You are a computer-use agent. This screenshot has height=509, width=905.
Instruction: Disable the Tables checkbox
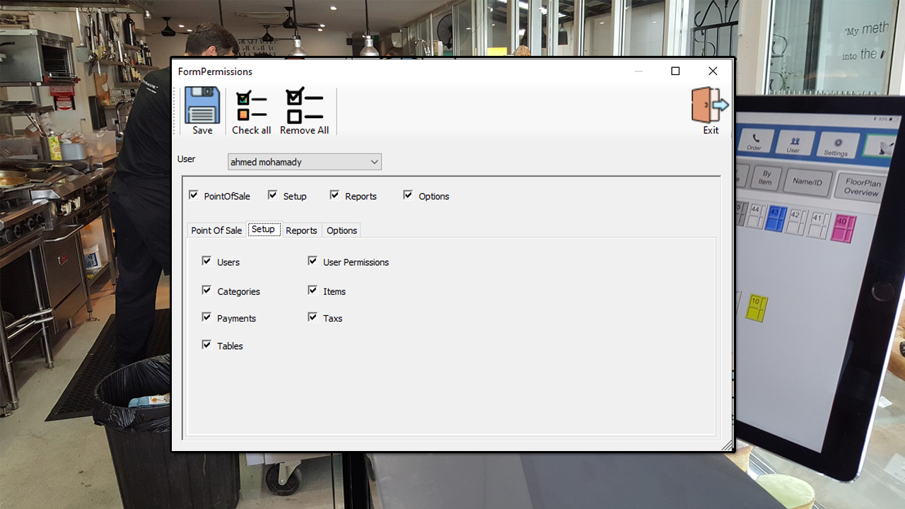pyautogui.click(x=206, y=344)
